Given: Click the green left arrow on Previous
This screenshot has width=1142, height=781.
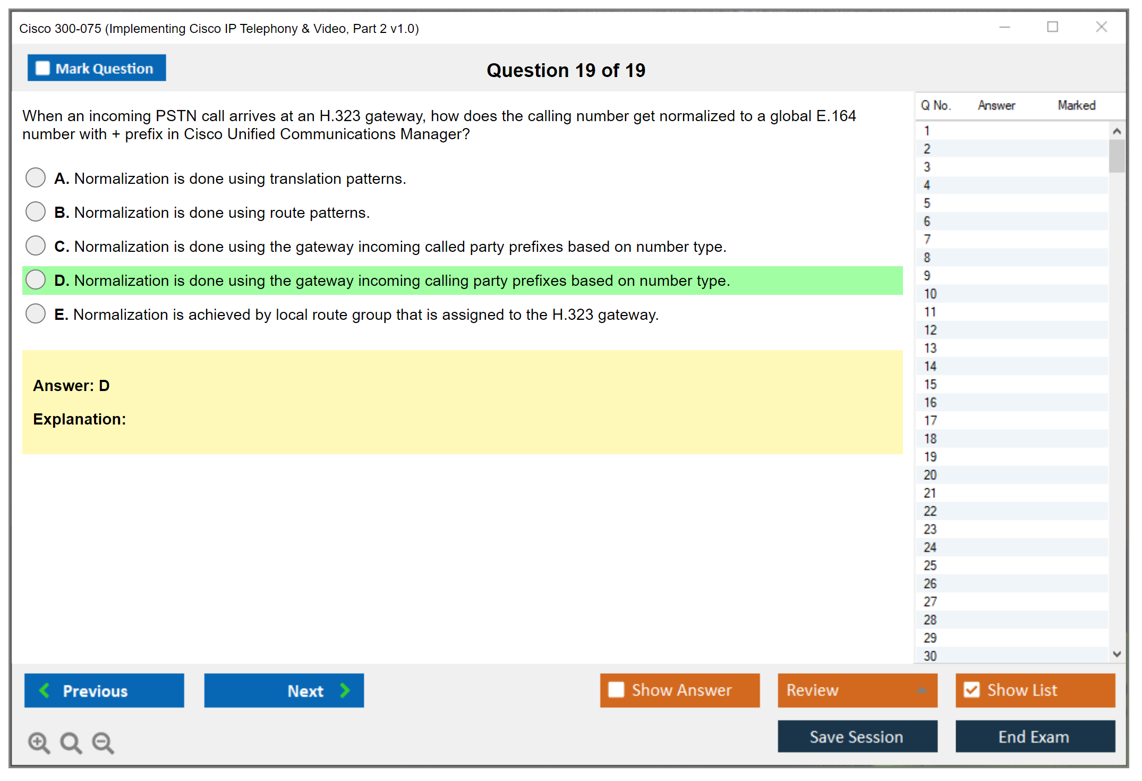Looking at the screenshot, I should click(x=45, y=690).
